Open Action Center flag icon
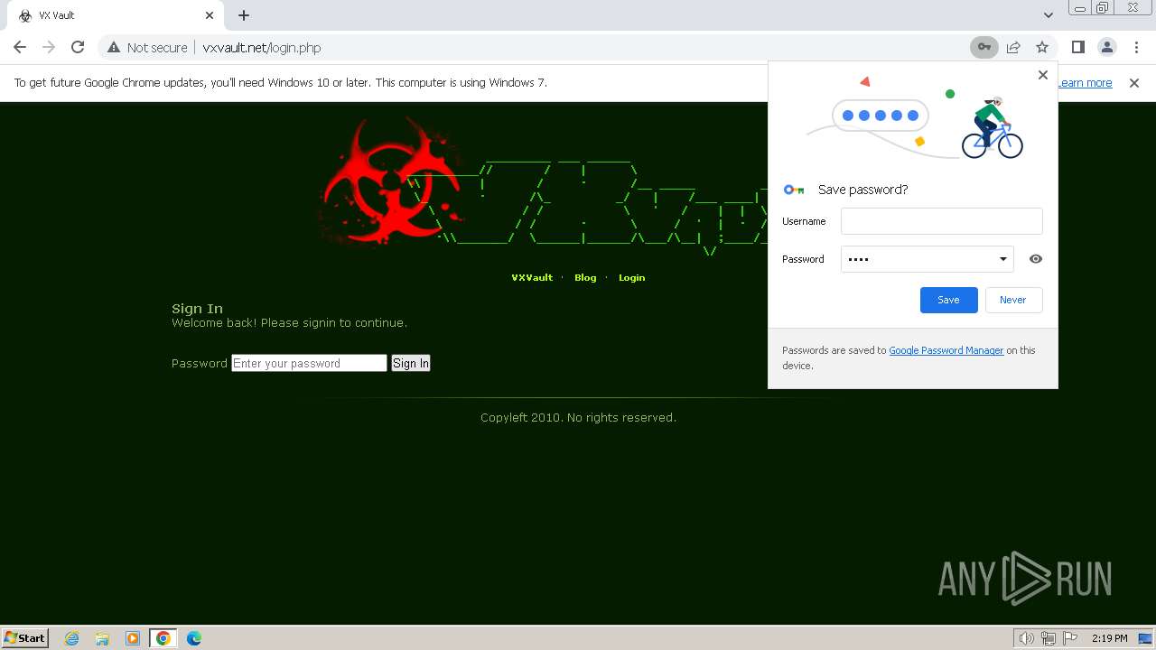Viewport: 1156px width, 650px height. [x=1070, y=638]
